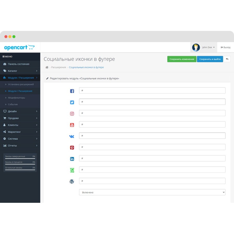
Task: Click the gear icon beside Система
Action: click(x=5, y=139)
